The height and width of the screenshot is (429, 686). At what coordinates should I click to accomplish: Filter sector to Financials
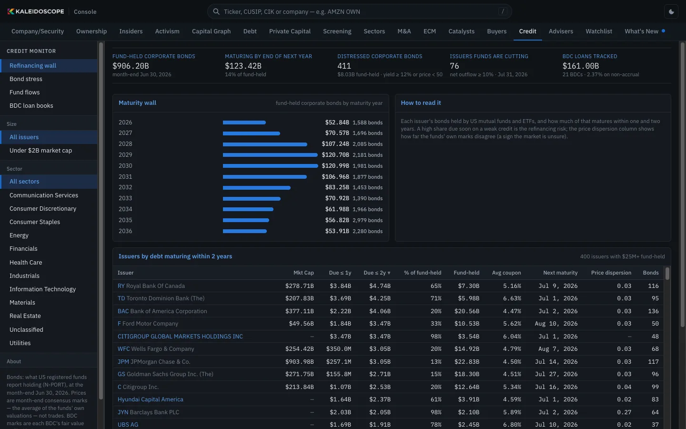pos(49,249)
